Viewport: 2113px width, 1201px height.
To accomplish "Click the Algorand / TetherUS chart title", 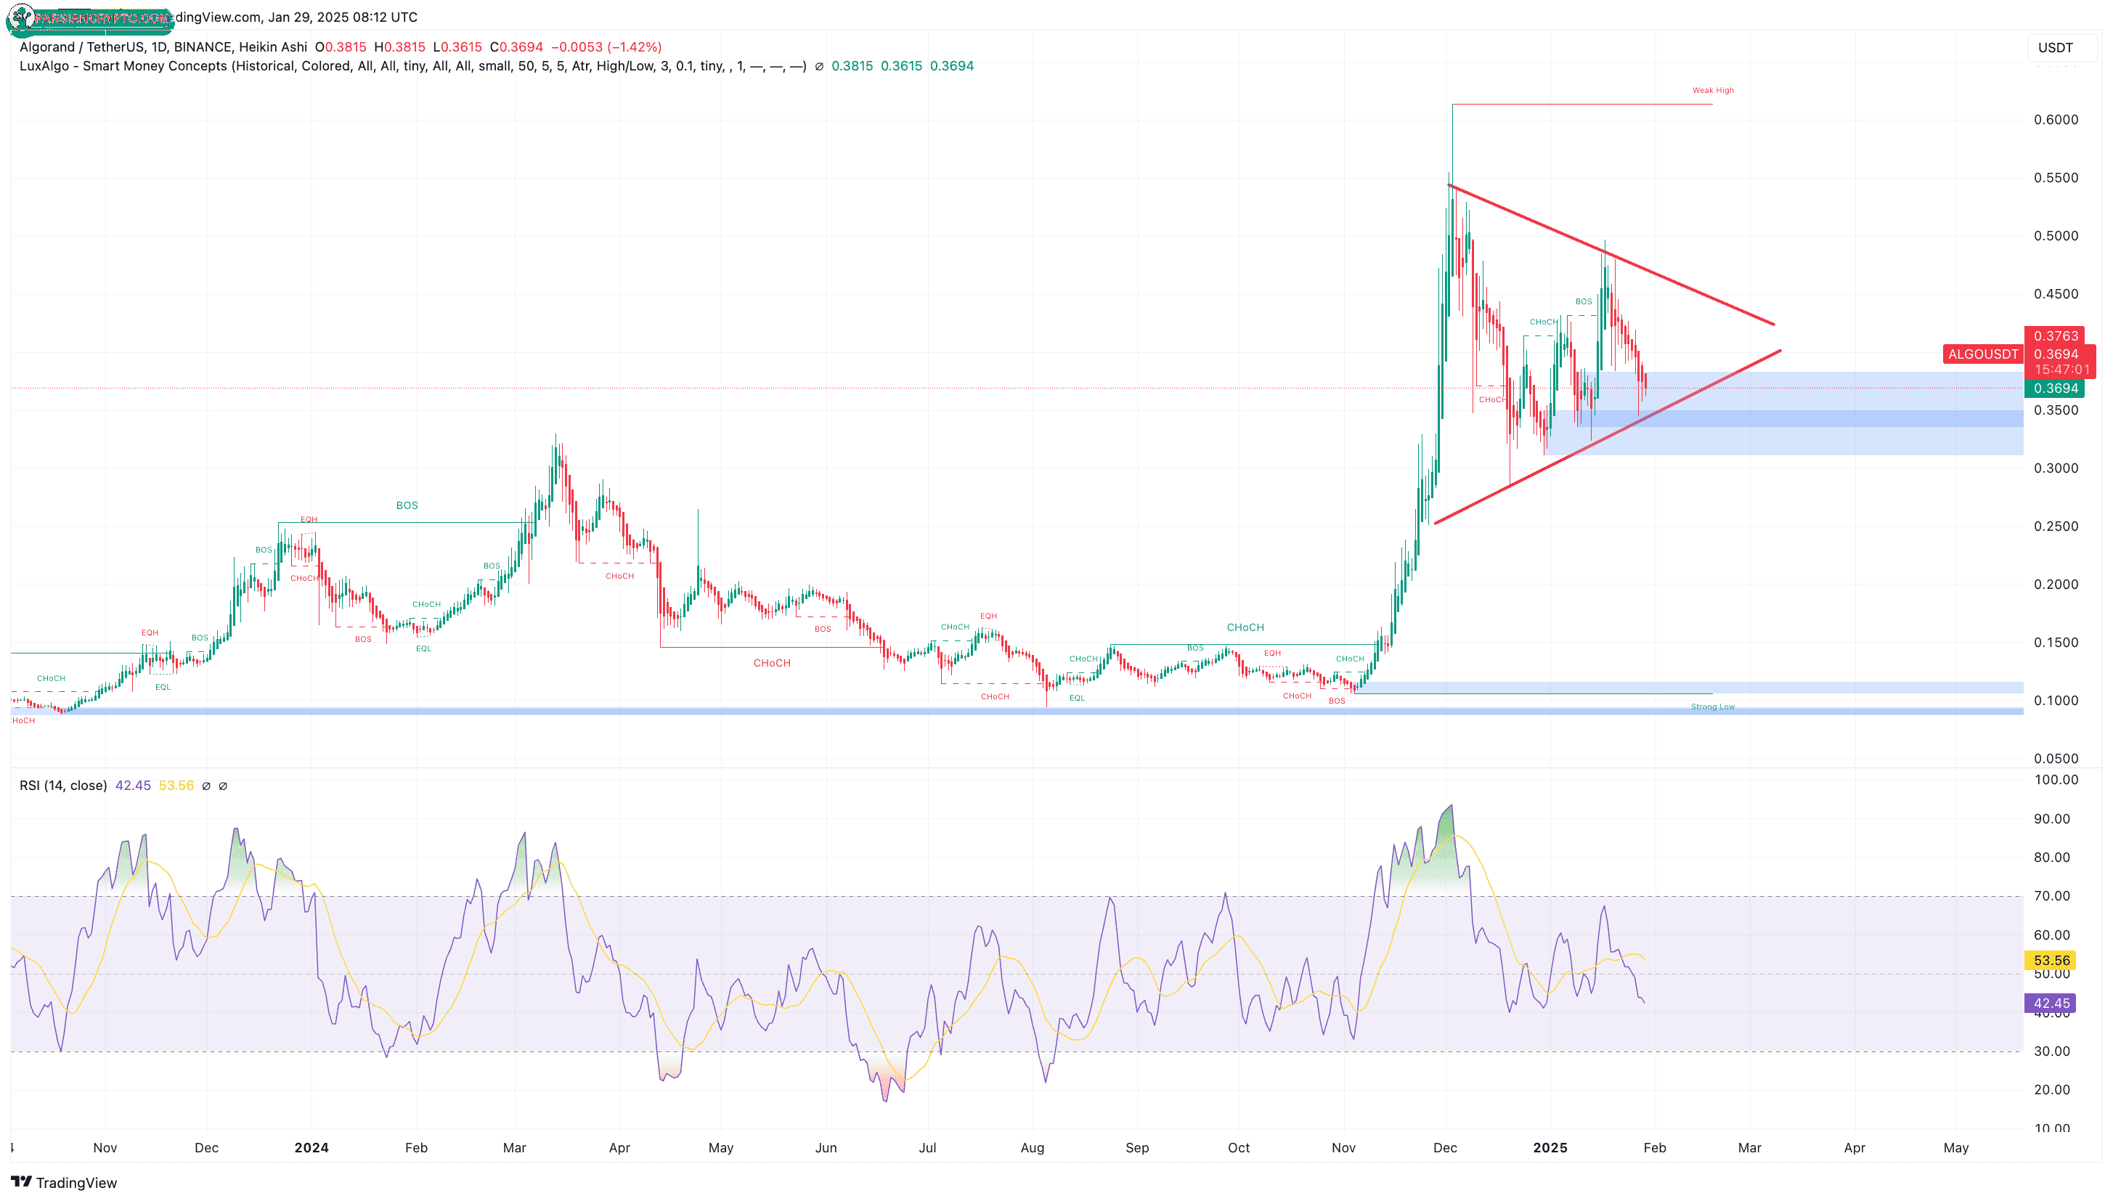I will point(163,47).
